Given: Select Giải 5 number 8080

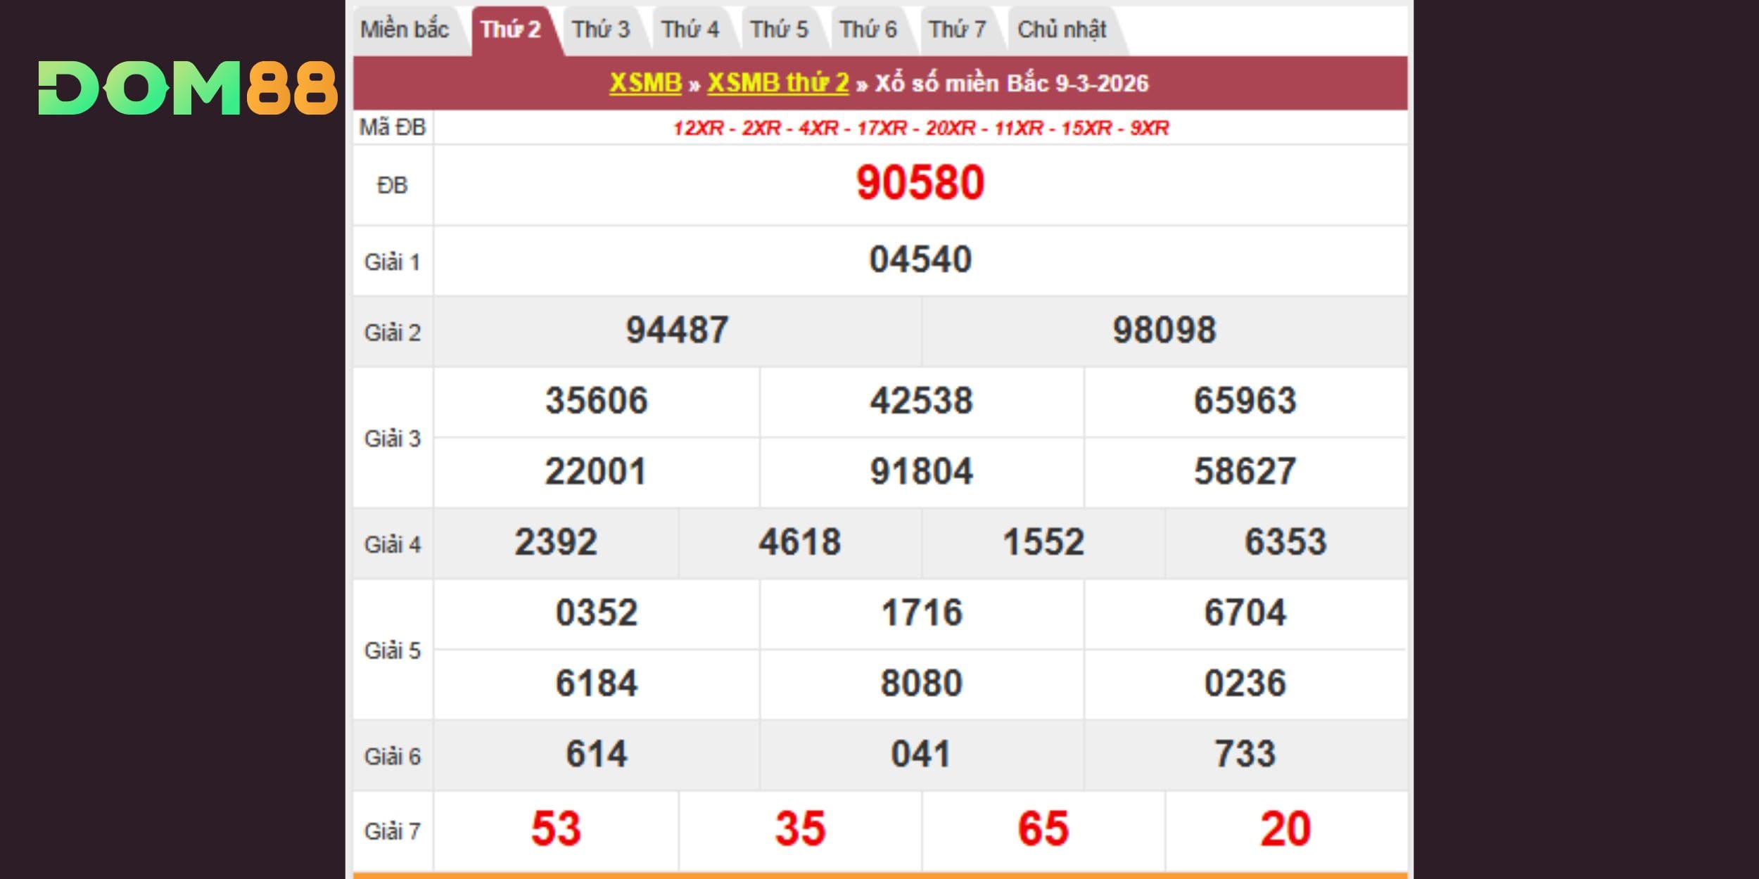Looking at the screenshot, I should (x=920, y=684).
